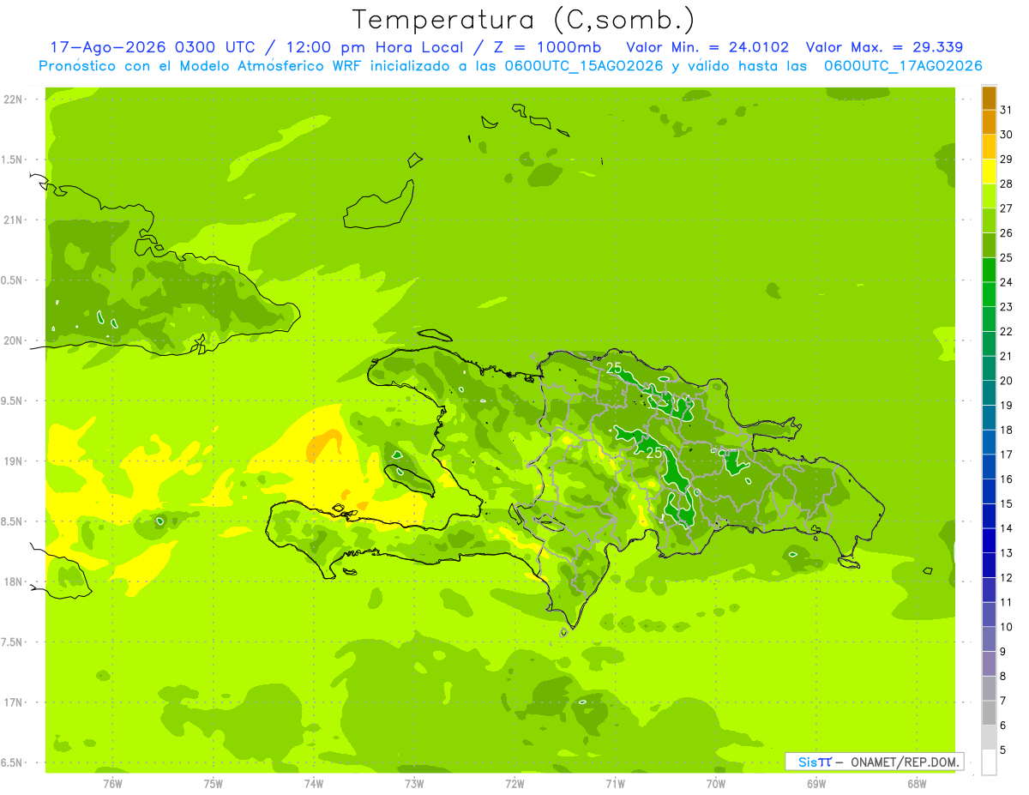
Task: Click the '68W' longitude label
Action: (x=917, y=784)
